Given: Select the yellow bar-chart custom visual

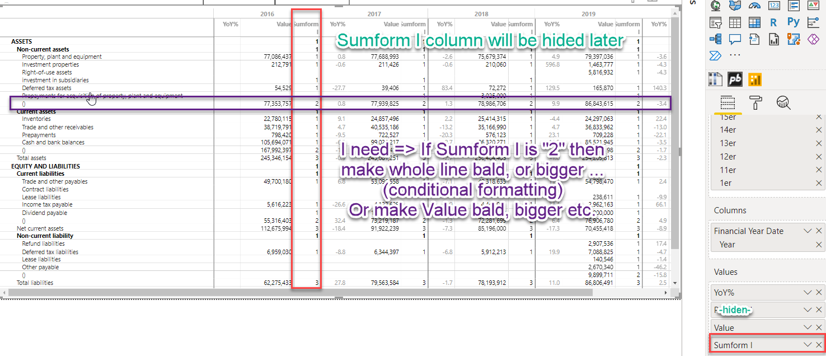Looking at the screenshot, I should point(755,79).
